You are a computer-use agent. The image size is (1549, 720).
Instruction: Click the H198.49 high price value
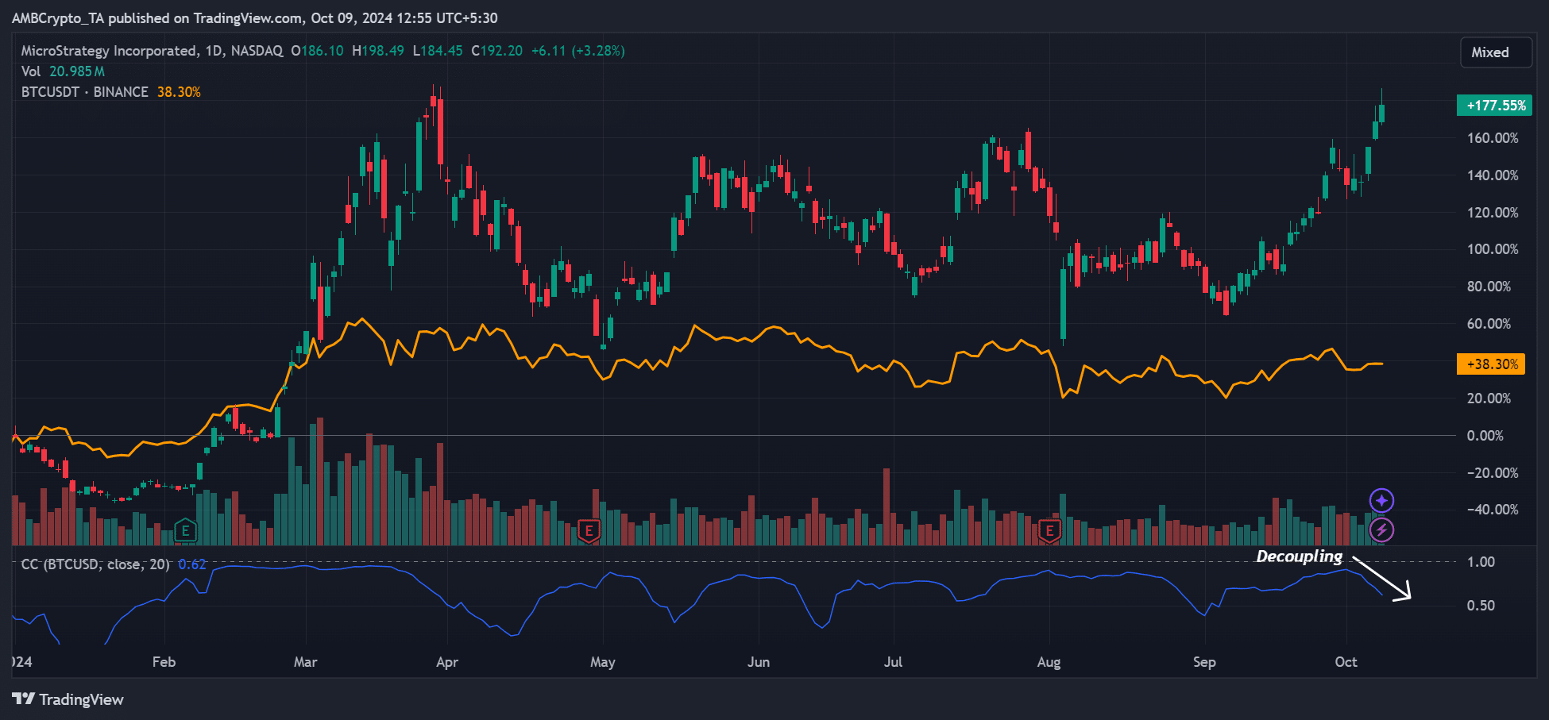(x=378, y=51)
